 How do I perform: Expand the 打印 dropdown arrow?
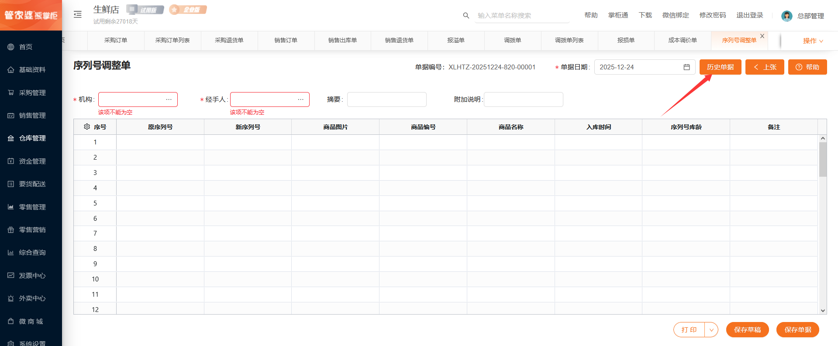[711, 330]
